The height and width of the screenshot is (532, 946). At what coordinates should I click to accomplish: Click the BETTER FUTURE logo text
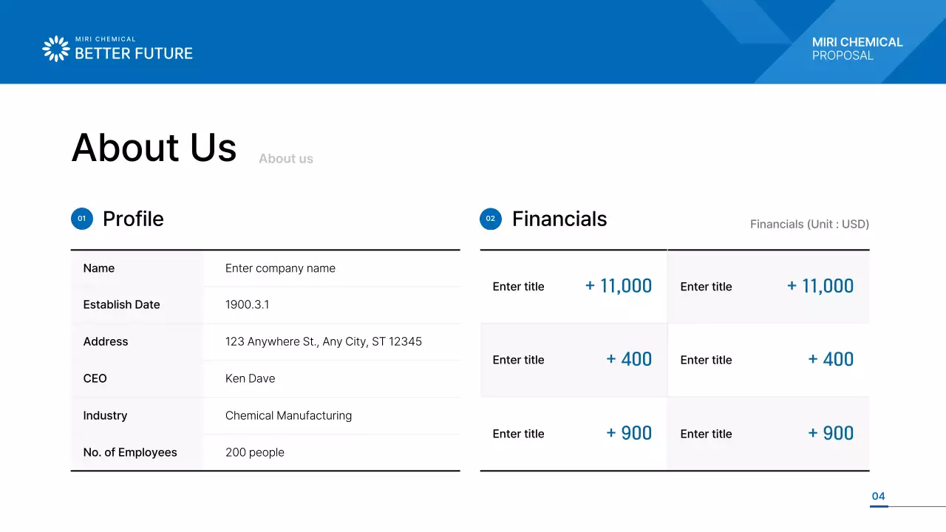pos(134,53)
